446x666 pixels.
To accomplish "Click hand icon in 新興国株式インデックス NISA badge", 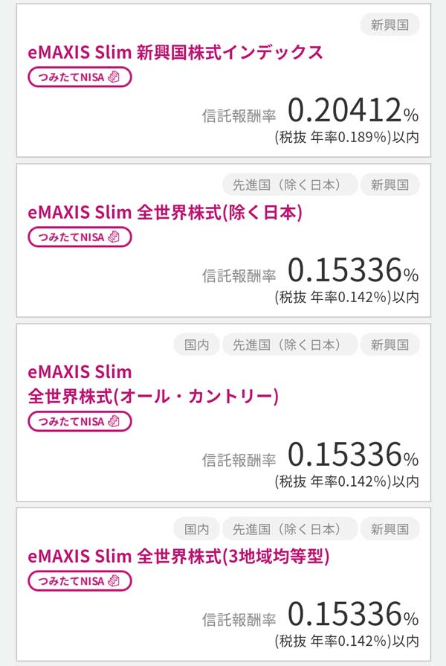I will pyautogui.click(x=114, y=77).
